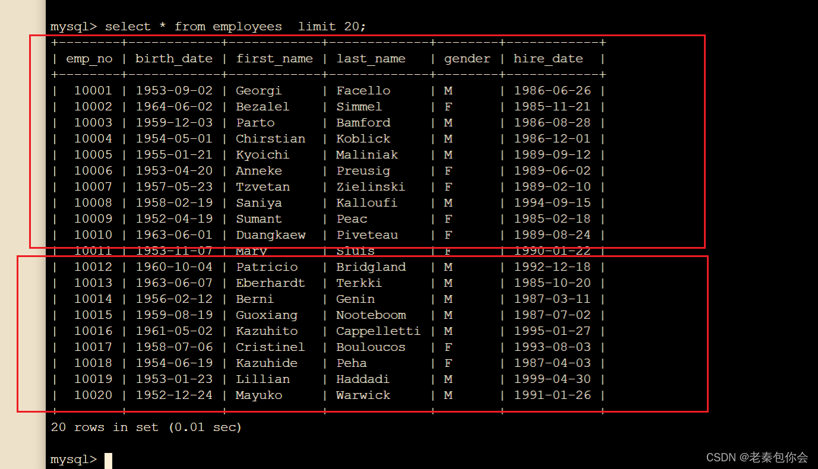Select first name Kazuhito

coord(267,331)
